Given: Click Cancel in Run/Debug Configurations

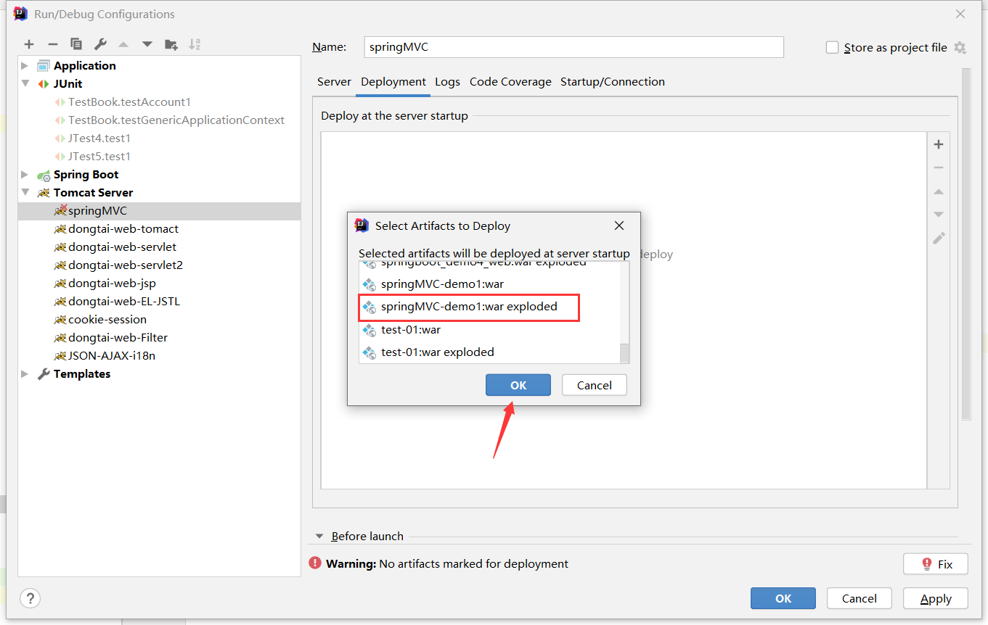Looking at the screenshot, I should tap(860, 598).
